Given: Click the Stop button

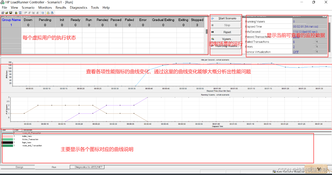Looking at the screenshot, I should click(226, 25).
